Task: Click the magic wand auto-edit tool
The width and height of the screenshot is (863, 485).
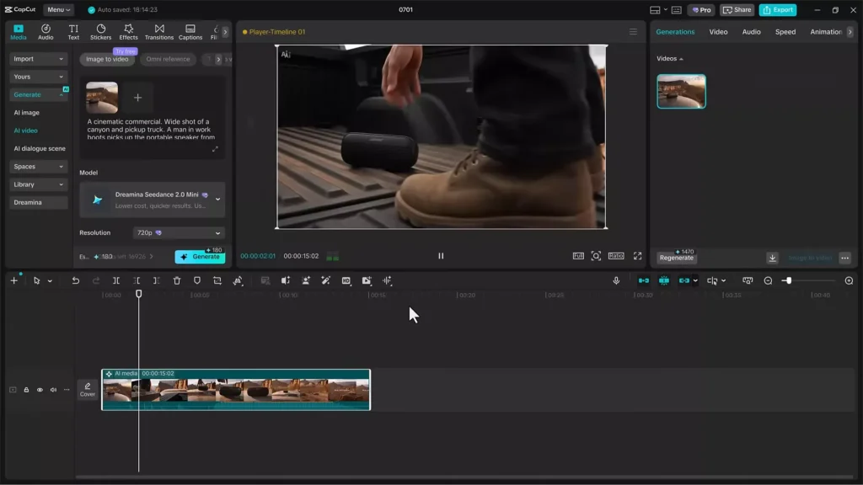Action: 326,280
